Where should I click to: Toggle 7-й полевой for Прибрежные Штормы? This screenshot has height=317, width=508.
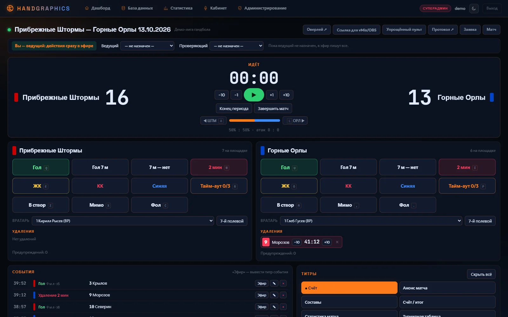(x=232, y=221)
